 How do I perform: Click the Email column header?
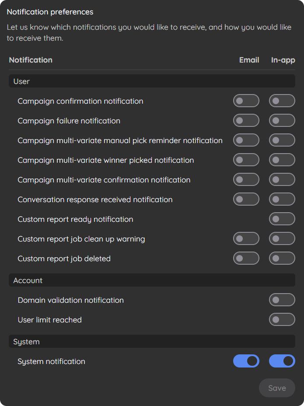click(x=249, y=60)
